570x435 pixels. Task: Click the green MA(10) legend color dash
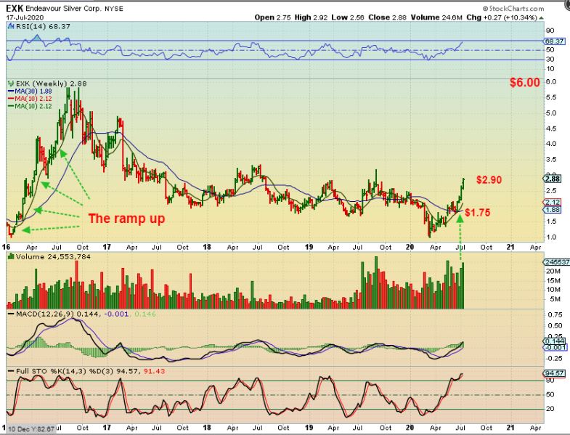pos(11,106)
